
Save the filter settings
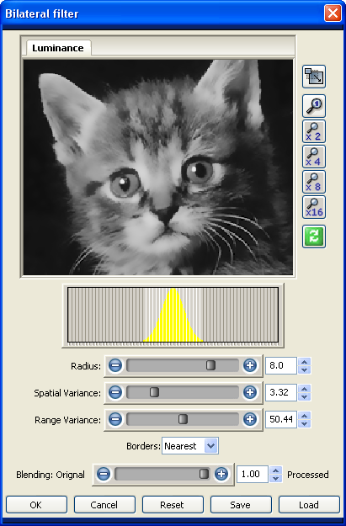point(241,504)
